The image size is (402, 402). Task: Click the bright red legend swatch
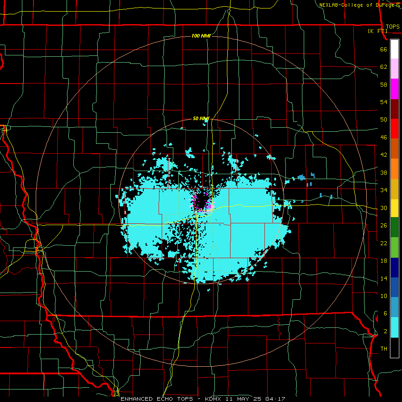(x=394, y=129)
